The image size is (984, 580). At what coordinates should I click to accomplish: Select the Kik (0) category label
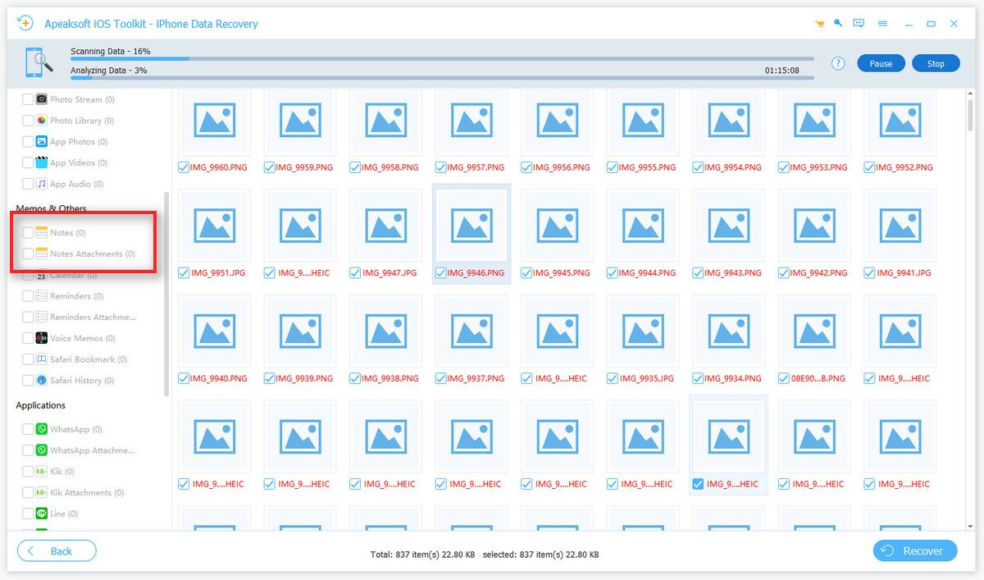click(x=62, y=472)
